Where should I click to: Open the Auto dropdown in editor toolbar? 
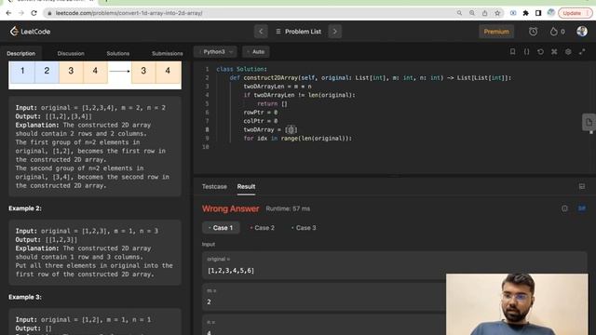[x=256, y=52]
